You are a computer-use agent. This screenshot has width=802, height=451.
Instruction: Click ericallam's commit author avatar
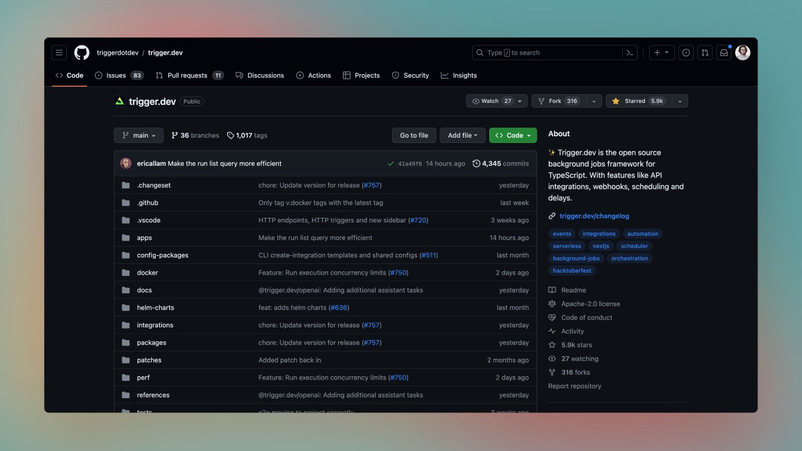pos(126,163)
